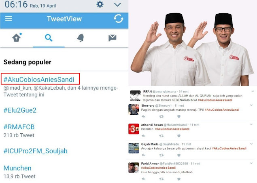
Task: Expand options arrow on IRFAN's tweet
Action: 253,91
